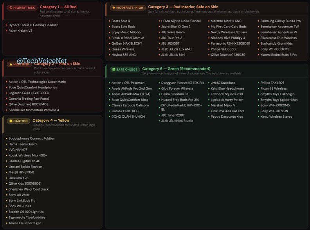Select Philips SHD8850 entry
310x230 pixels.
223,49
